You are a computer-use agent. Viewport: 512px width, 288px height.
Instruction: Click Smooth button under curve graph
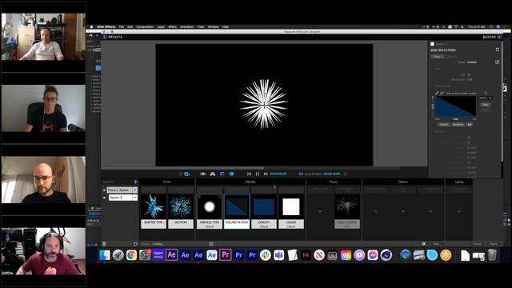click(444, 125)
